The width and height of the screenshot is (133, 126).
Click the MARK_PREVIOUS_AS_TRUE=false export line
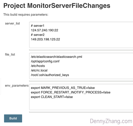pyautogui.click(x=63, y=88)
